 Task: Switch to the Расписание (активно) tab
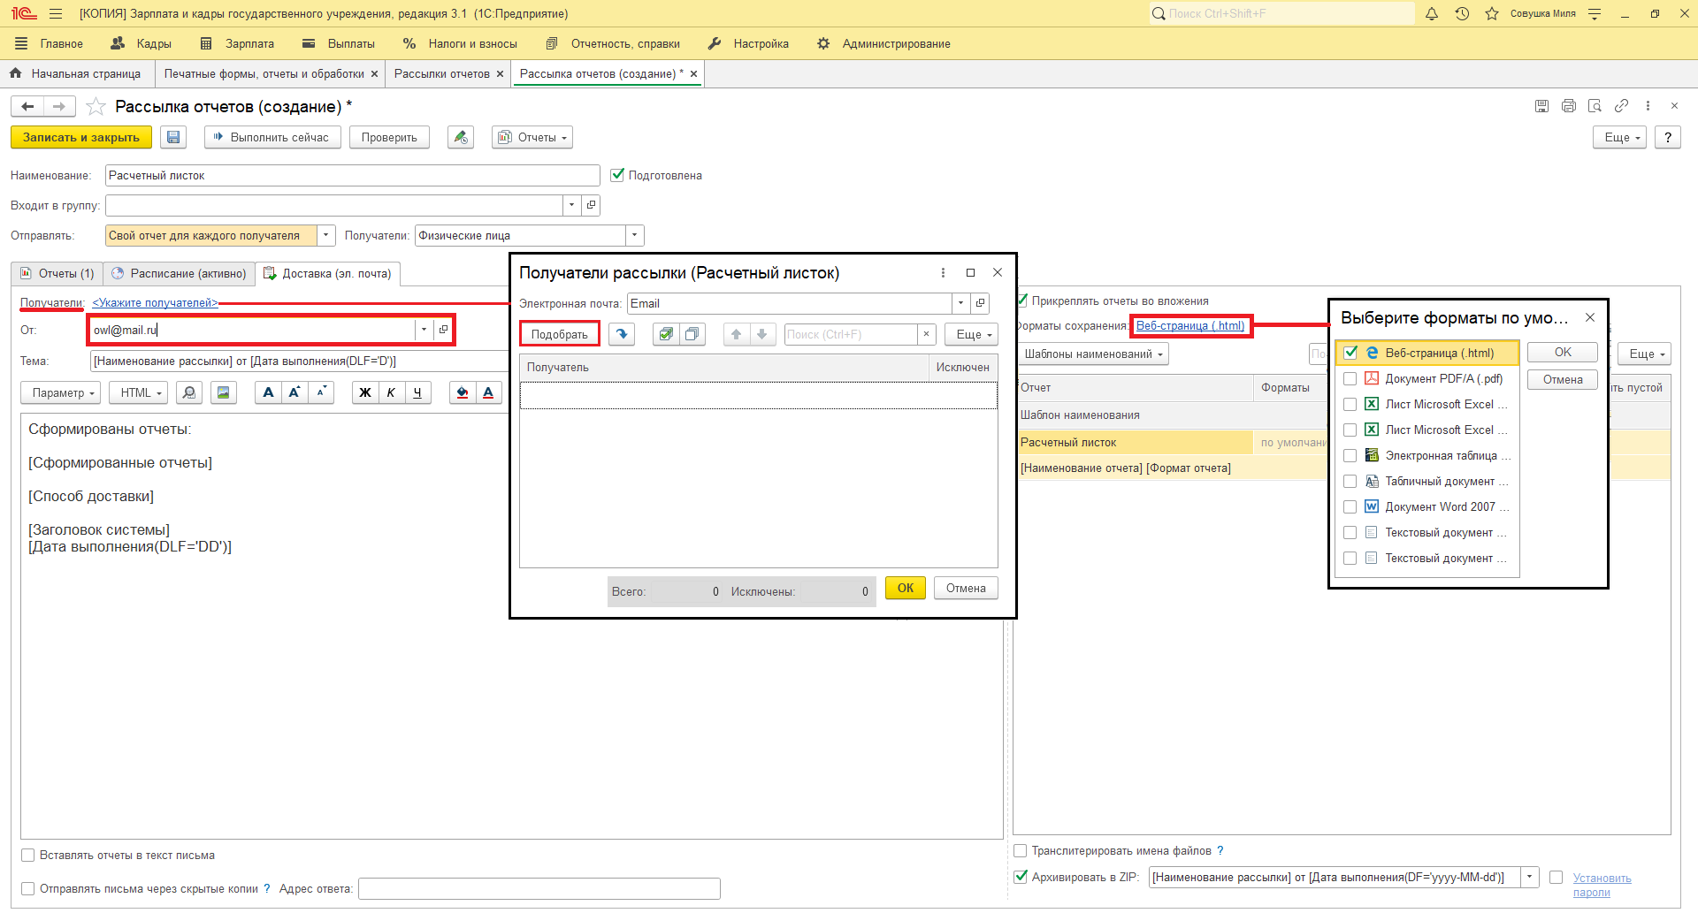pyautogui.click(x=180, y=273)
